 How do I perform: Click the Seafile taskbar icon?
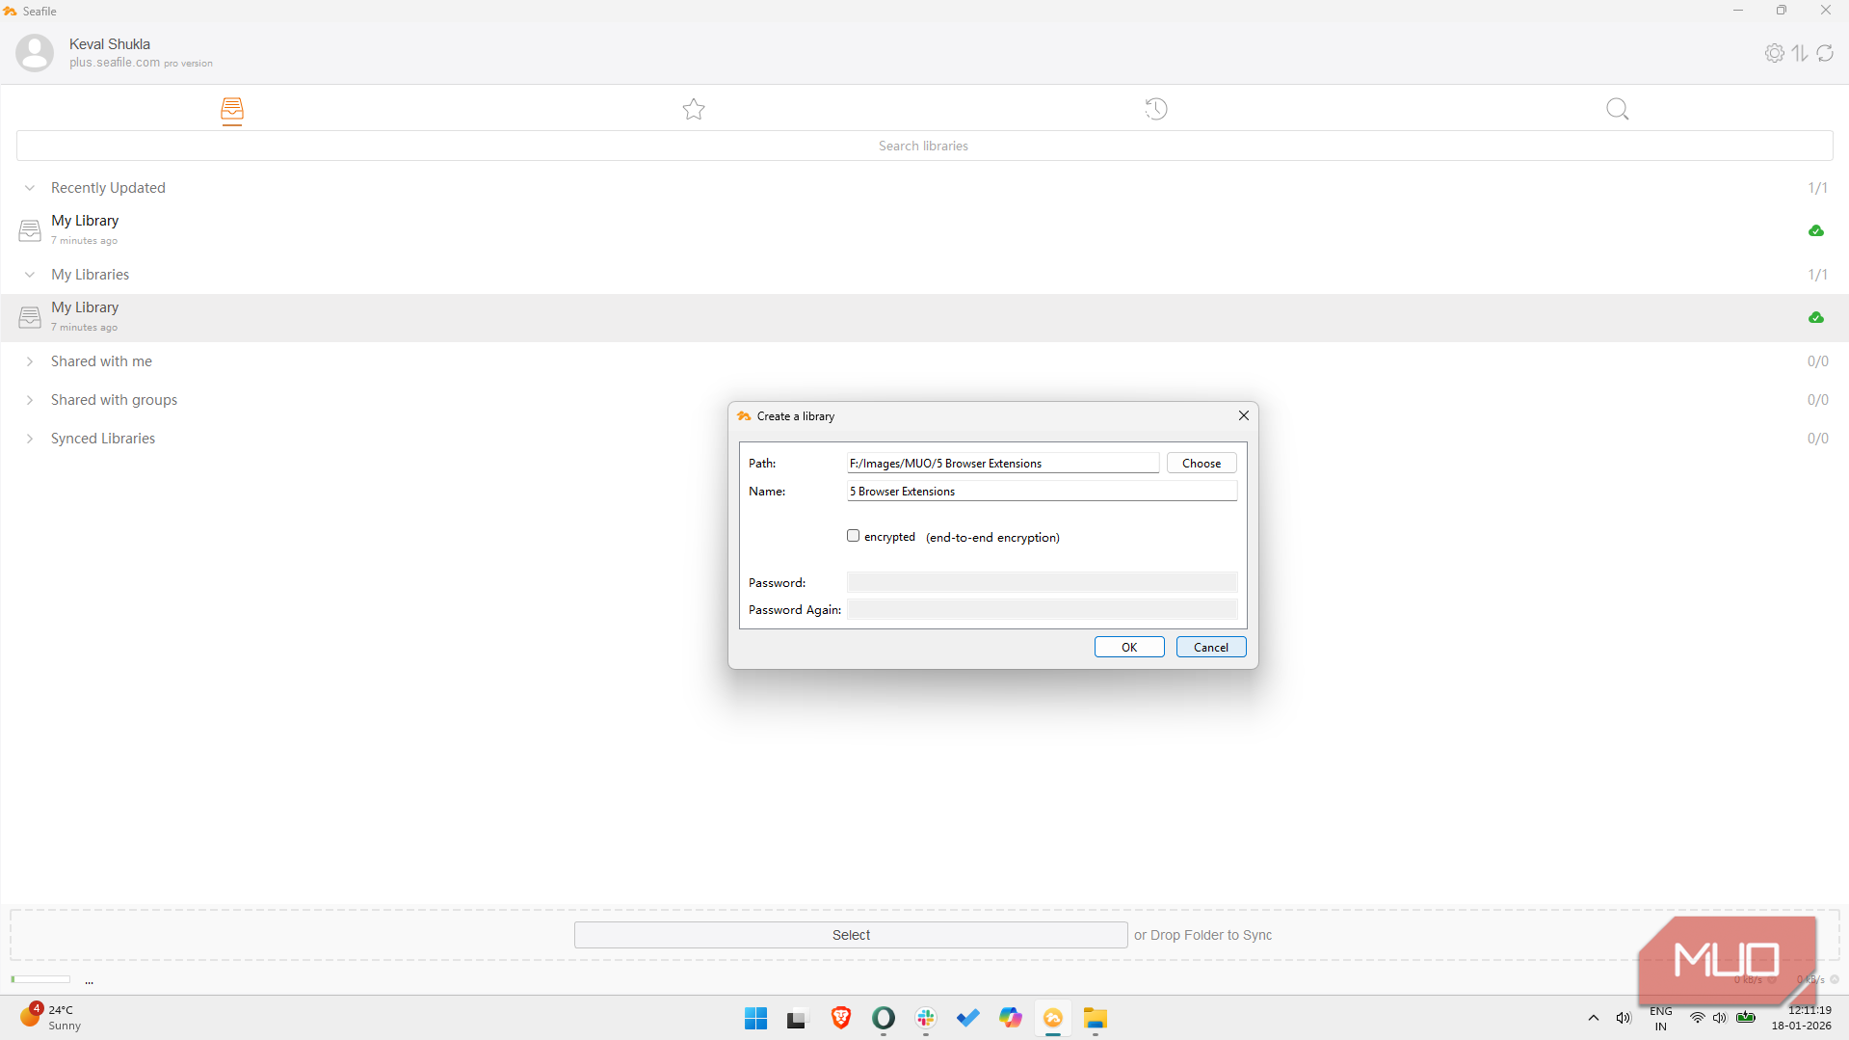pos(1052,1018)
